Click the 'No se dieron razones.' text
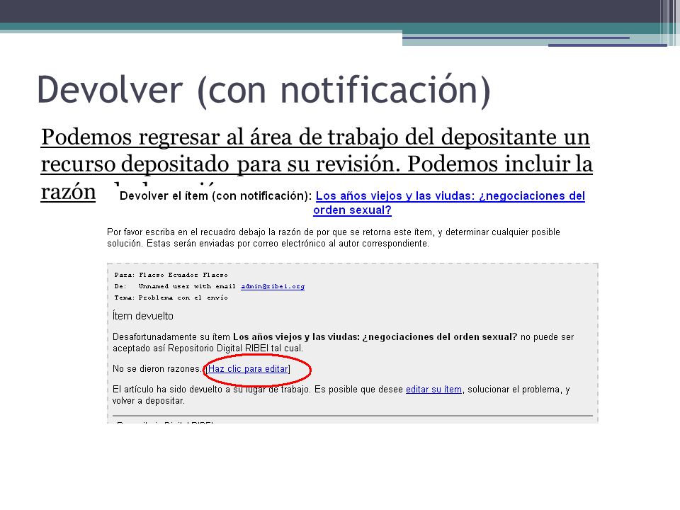Viewport: 680px width, 510px height. click(x=157, y=368)
